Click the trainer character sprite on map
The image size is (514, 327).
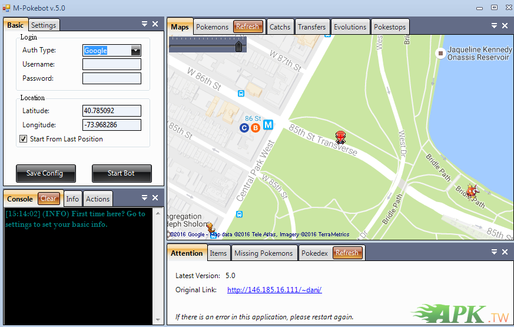pos(340,138)
